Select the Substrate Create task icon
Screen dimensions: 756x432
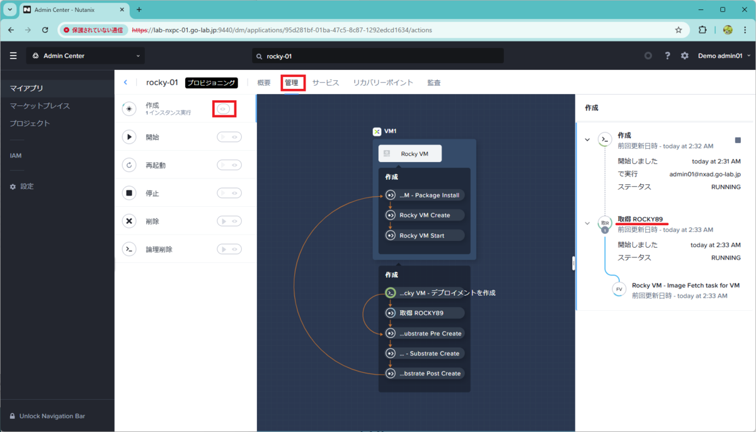(390, 353)
